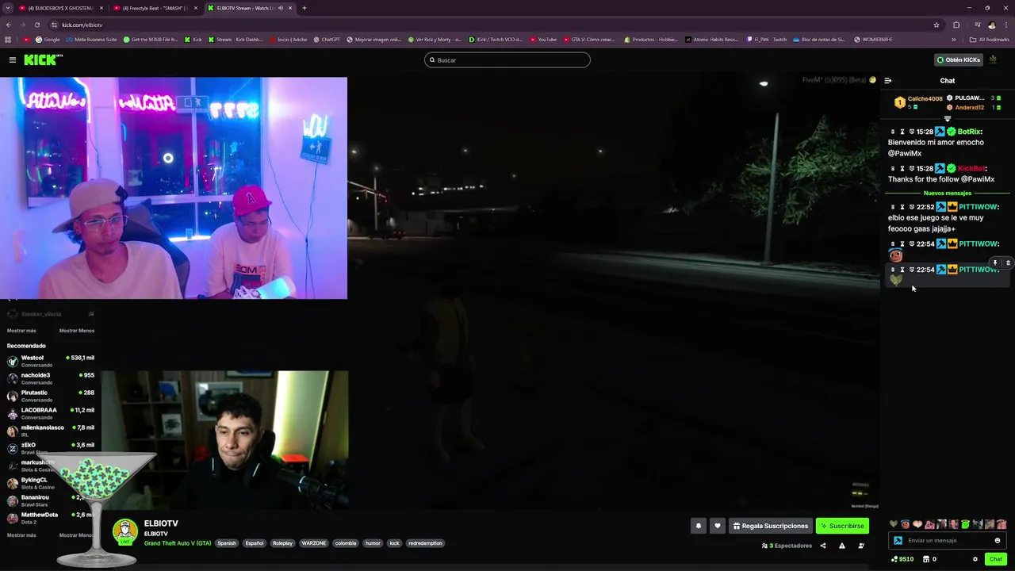Image resolution: width=1015 pixels, height=571 pixels.
Task: Expand Recomendado with lower Mostrar más
Action: point(21,535)
